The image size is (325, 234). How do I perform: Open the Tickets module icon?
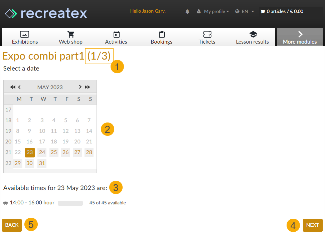click(x=207, y=34)
